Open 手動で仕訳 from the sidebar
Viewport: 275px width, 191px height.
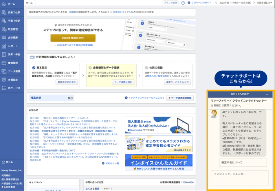4,21
